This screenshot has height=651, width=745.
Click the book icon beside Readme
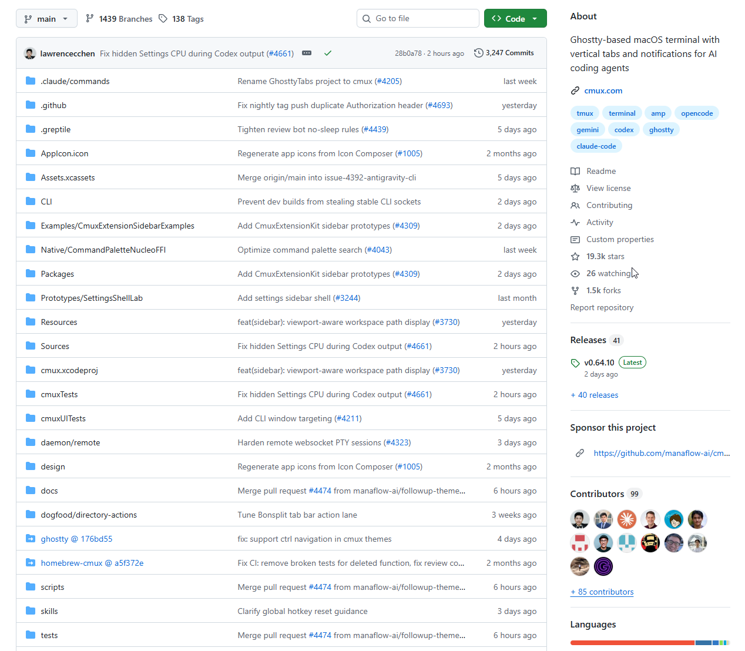click(575, 171)
